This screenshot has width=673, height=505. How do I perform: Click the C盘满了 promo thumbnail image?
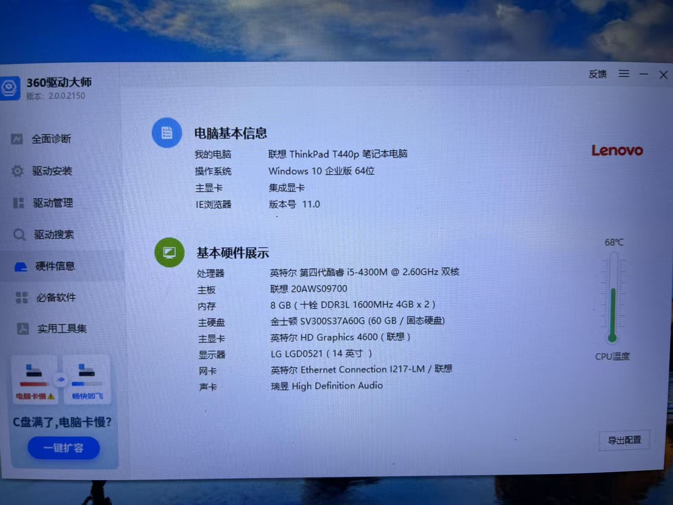[61, 380]
